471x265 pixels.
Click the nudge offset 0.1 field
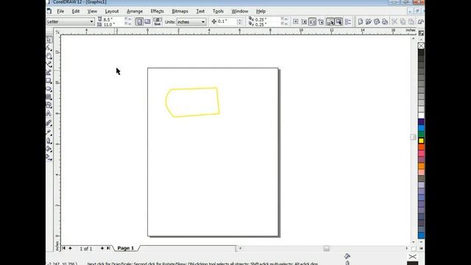227,21
